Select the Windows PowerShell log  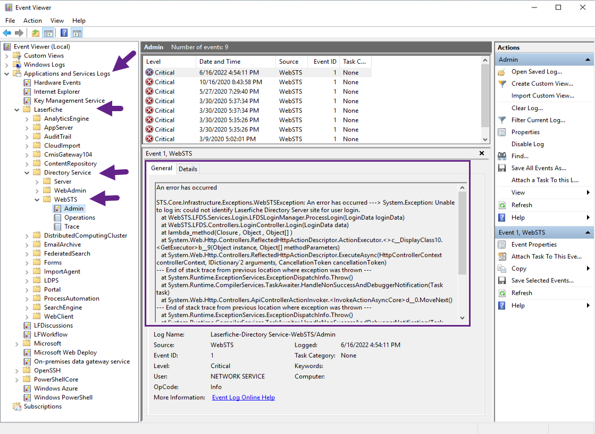(63, 397)
